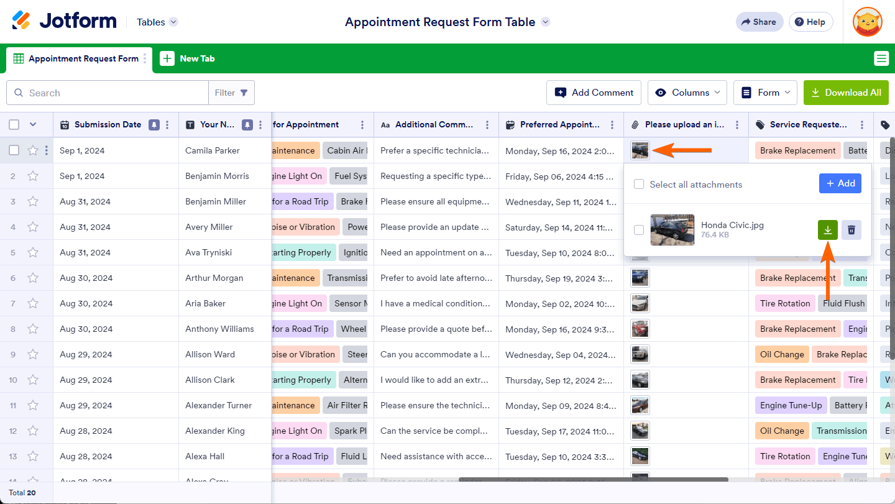
Task: Open the Help button
Action: [x=810, y=22]
